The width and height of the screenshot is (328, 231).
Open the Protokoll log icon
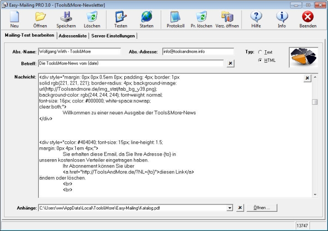(x=175, y=20)
